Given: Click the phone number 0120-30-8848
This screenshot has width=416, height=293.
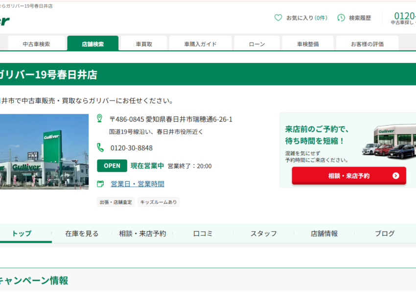Looking at the screenshot, I should tap(132, 148).
